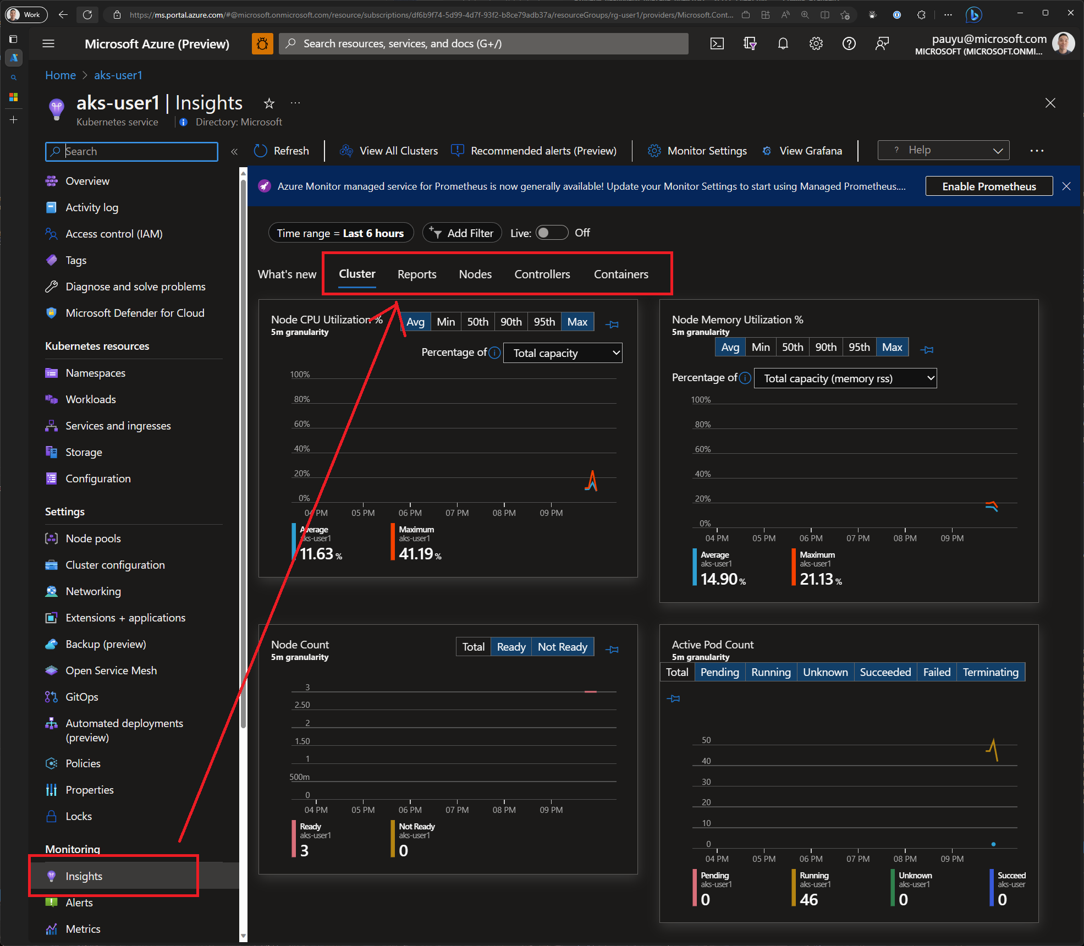The height and width of the screenshot is (946, 1084).
Task: Click the orange bug report icon
Action: pos(262,43)
